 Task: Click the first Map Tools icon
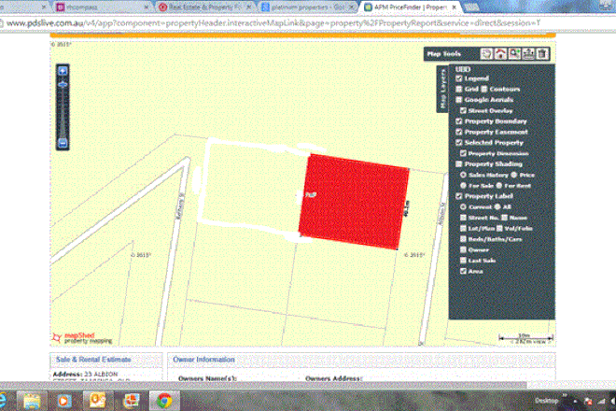pyautogui.click(x=485, y=54)
